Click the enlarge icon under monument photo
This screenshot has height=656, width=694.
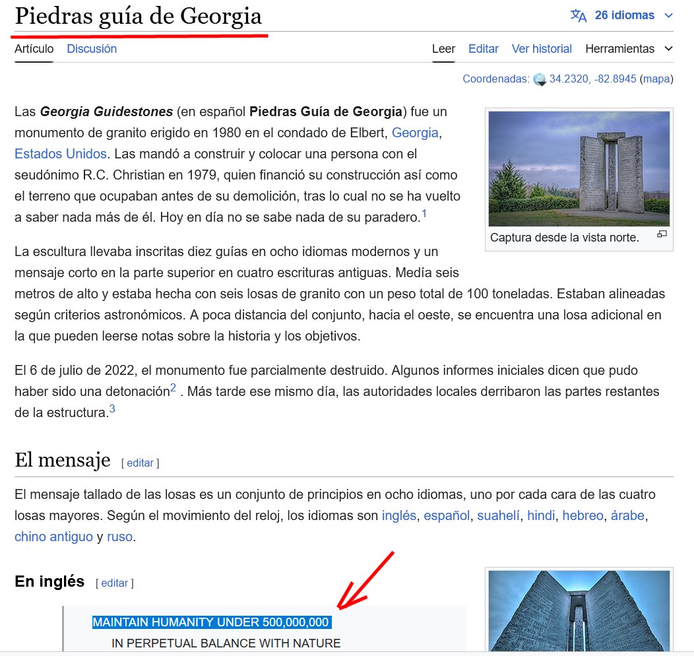(662, 234)
